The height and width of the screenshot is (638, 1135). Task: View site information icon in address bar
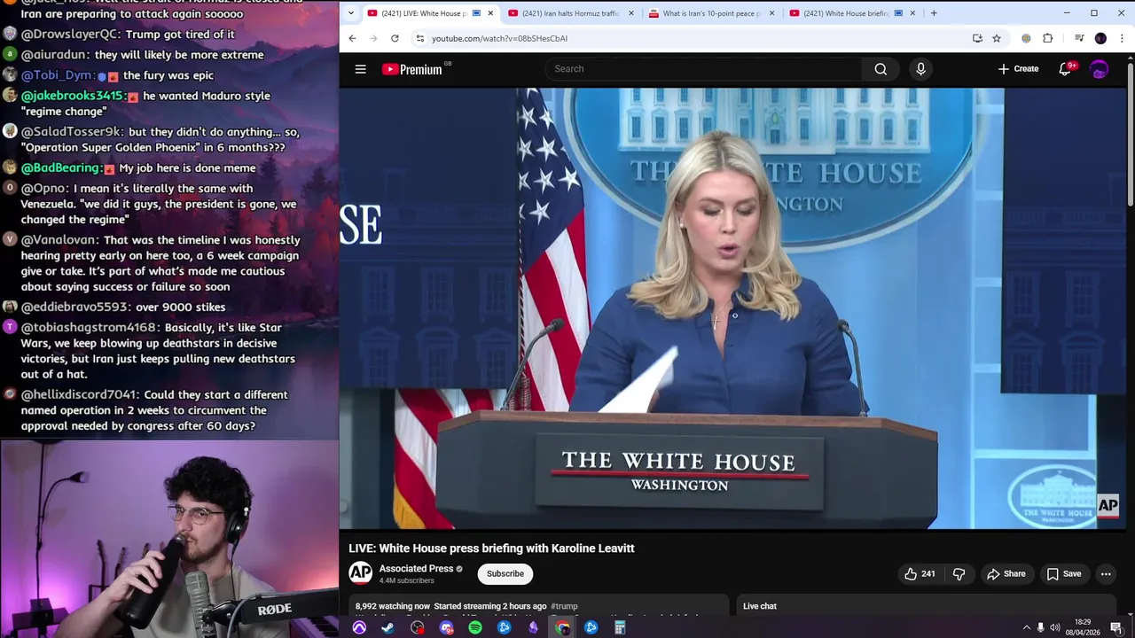[420, 38]
